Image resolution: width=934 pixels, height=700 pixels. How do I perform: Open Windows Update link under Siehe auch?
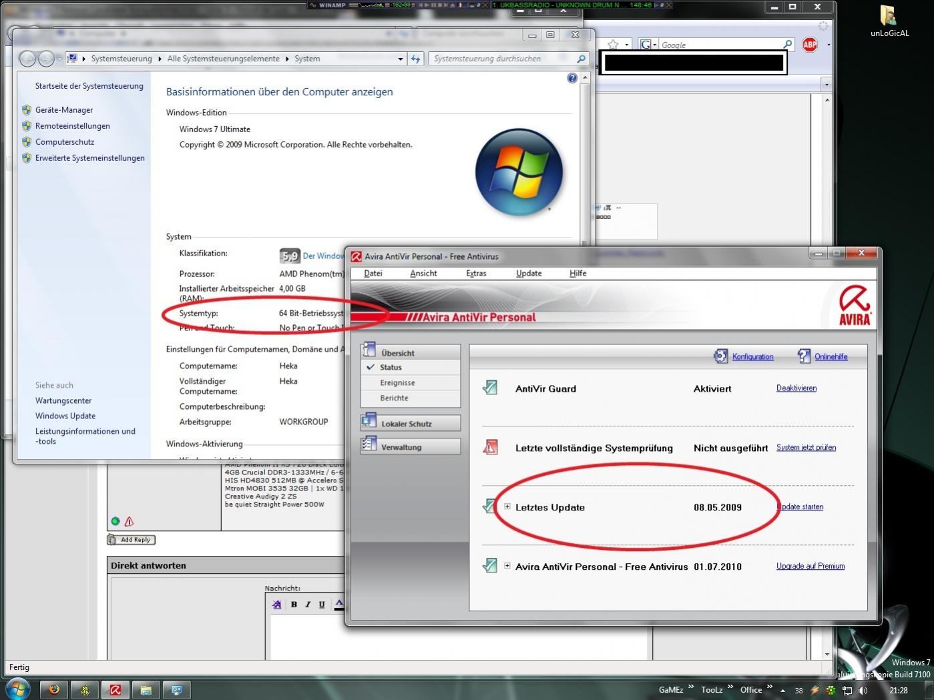65,416
